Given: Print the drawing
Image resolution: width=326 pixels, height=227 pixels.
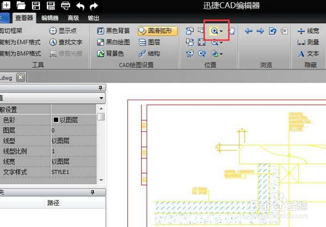Looking at the screenshot, I should [x=66, y=5].
